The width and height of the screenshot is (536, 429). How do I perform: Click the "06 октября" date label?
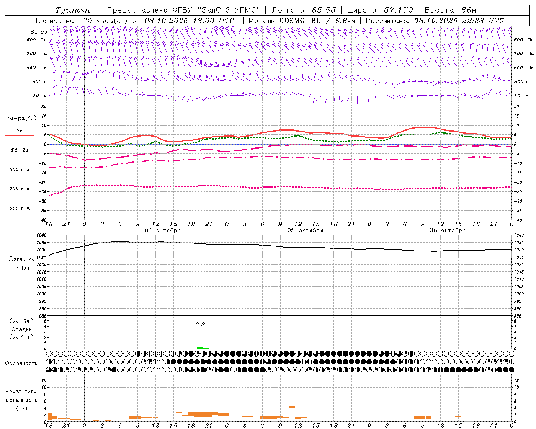pyautogui.click(x=448, y=230)
